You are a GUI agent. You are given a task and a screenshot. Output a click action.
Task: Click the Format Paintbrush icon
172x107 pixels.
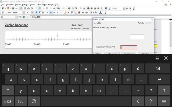coord(54,8)
